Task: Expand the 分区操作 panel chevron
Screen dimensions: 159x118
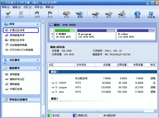Action: pyautogui.click(x=38, y=60)
